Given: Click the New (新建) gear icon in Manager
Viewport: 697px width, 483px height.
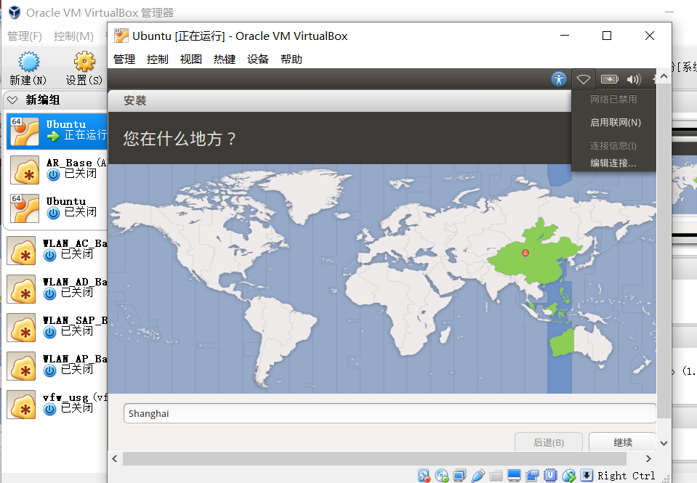Looking at the screenshot, I should 28,61.
